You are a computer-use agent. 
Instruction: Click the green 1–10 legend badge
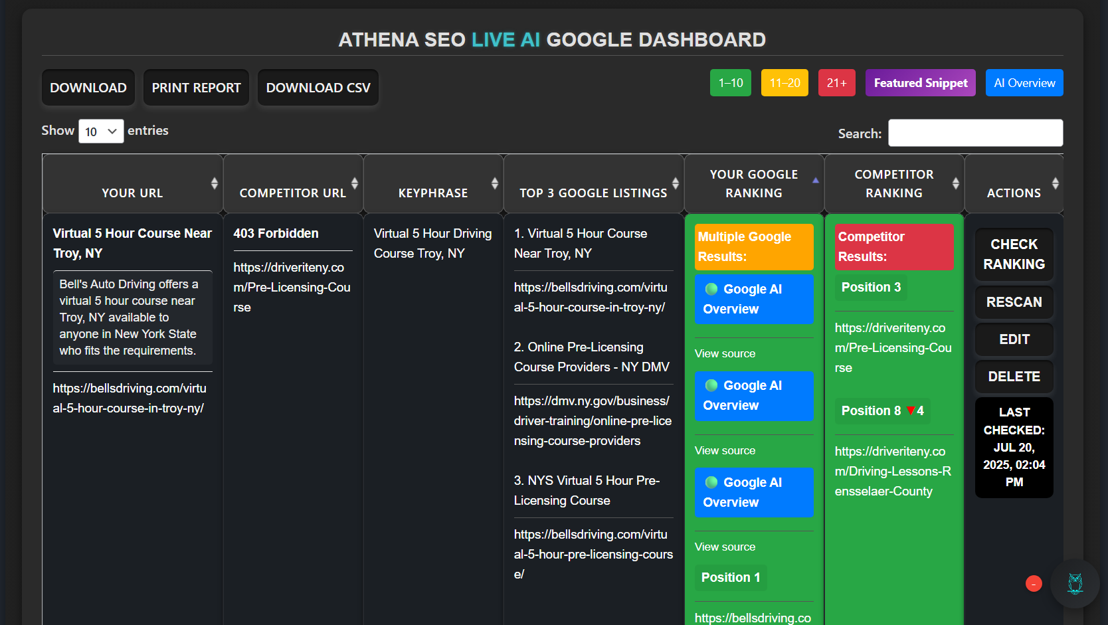pyautogui.click(x=731, y=83)
